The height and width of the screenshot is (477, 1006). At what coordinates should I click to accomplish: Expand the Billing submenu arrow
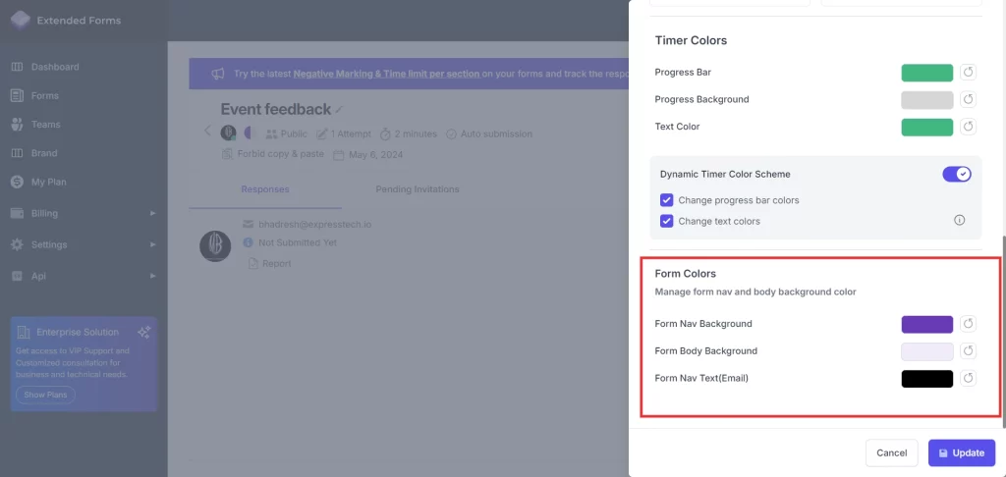point(152,213)
